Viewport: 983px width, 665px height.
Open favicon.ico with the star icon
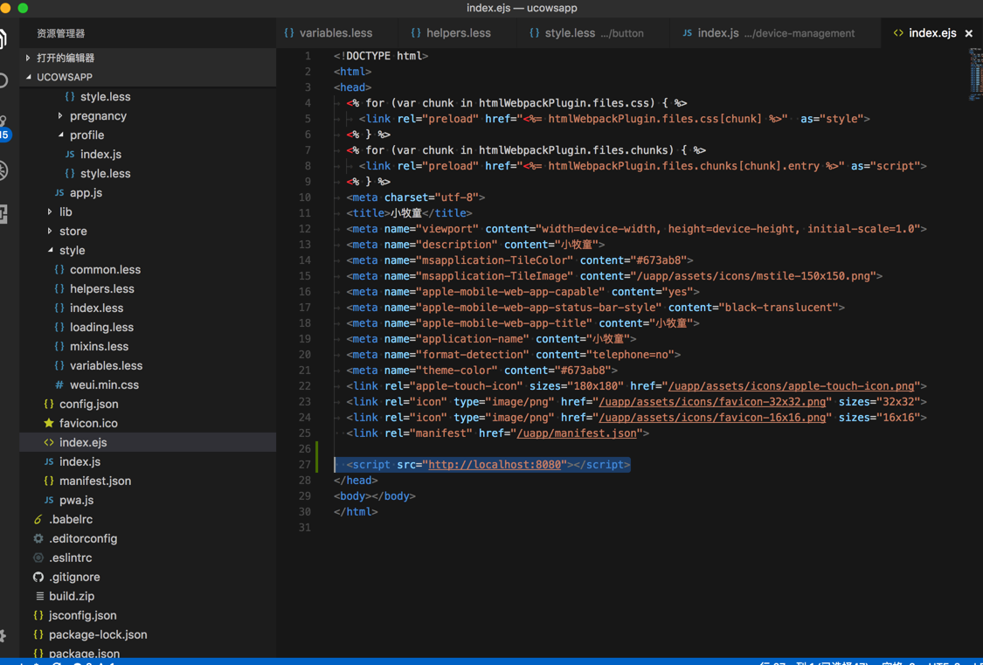click(87, 423)
